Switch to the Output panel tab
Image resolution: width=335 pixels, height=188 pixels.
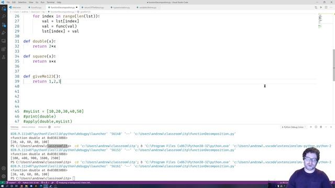click(x=57, y=127)
